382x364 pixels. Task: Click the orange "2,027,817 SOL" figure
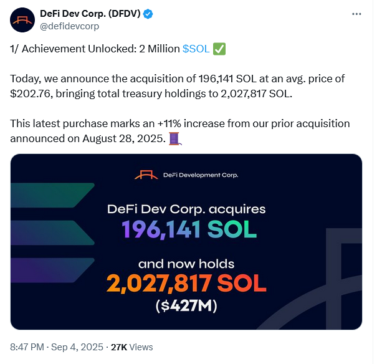[x=186, y=282]
